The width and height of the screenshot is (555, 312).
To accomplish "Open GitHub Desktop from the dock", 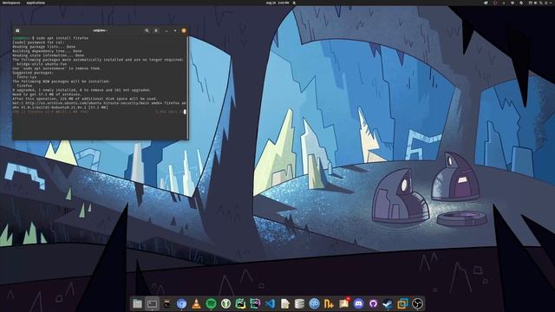I will 373,303.
